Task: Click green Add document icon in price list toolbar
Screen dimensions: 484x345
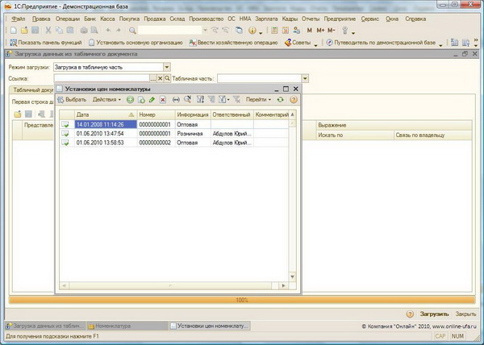Action: pos(130,100)
